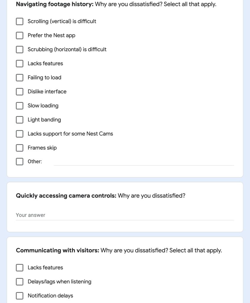Check the 'Other:' checkbox
This screenshot has width=250, height=303.
pyautogui.click(x=20, y=162)
